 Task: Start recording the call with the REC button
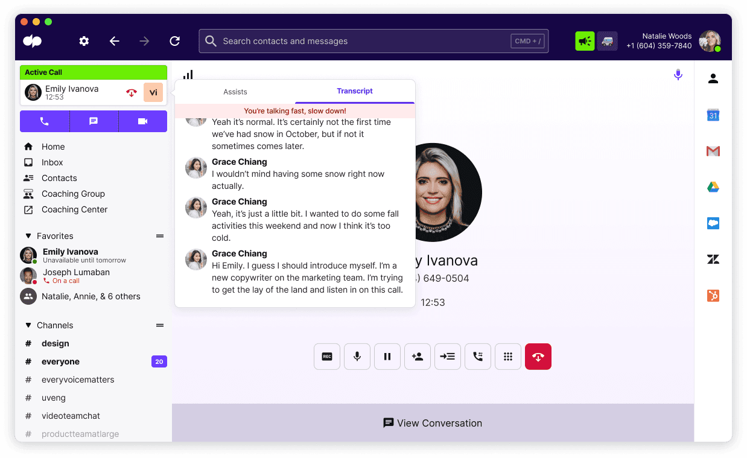coord(326,356)
